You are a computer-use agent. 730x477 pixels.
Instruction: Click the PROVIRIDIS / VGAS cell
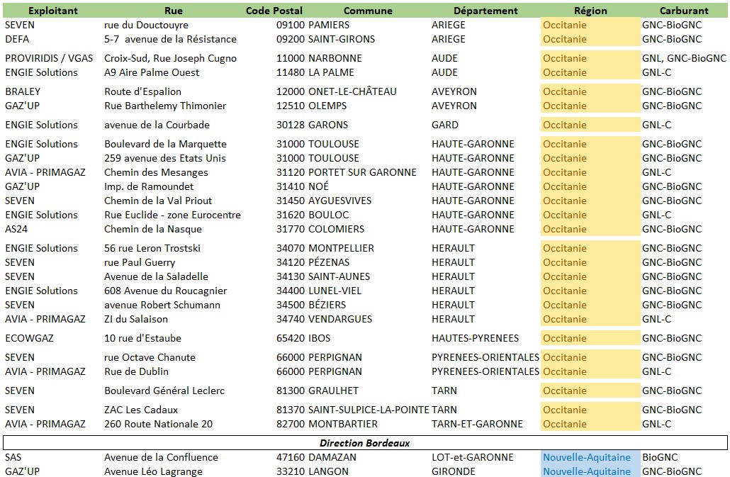(x=49, y=58)
